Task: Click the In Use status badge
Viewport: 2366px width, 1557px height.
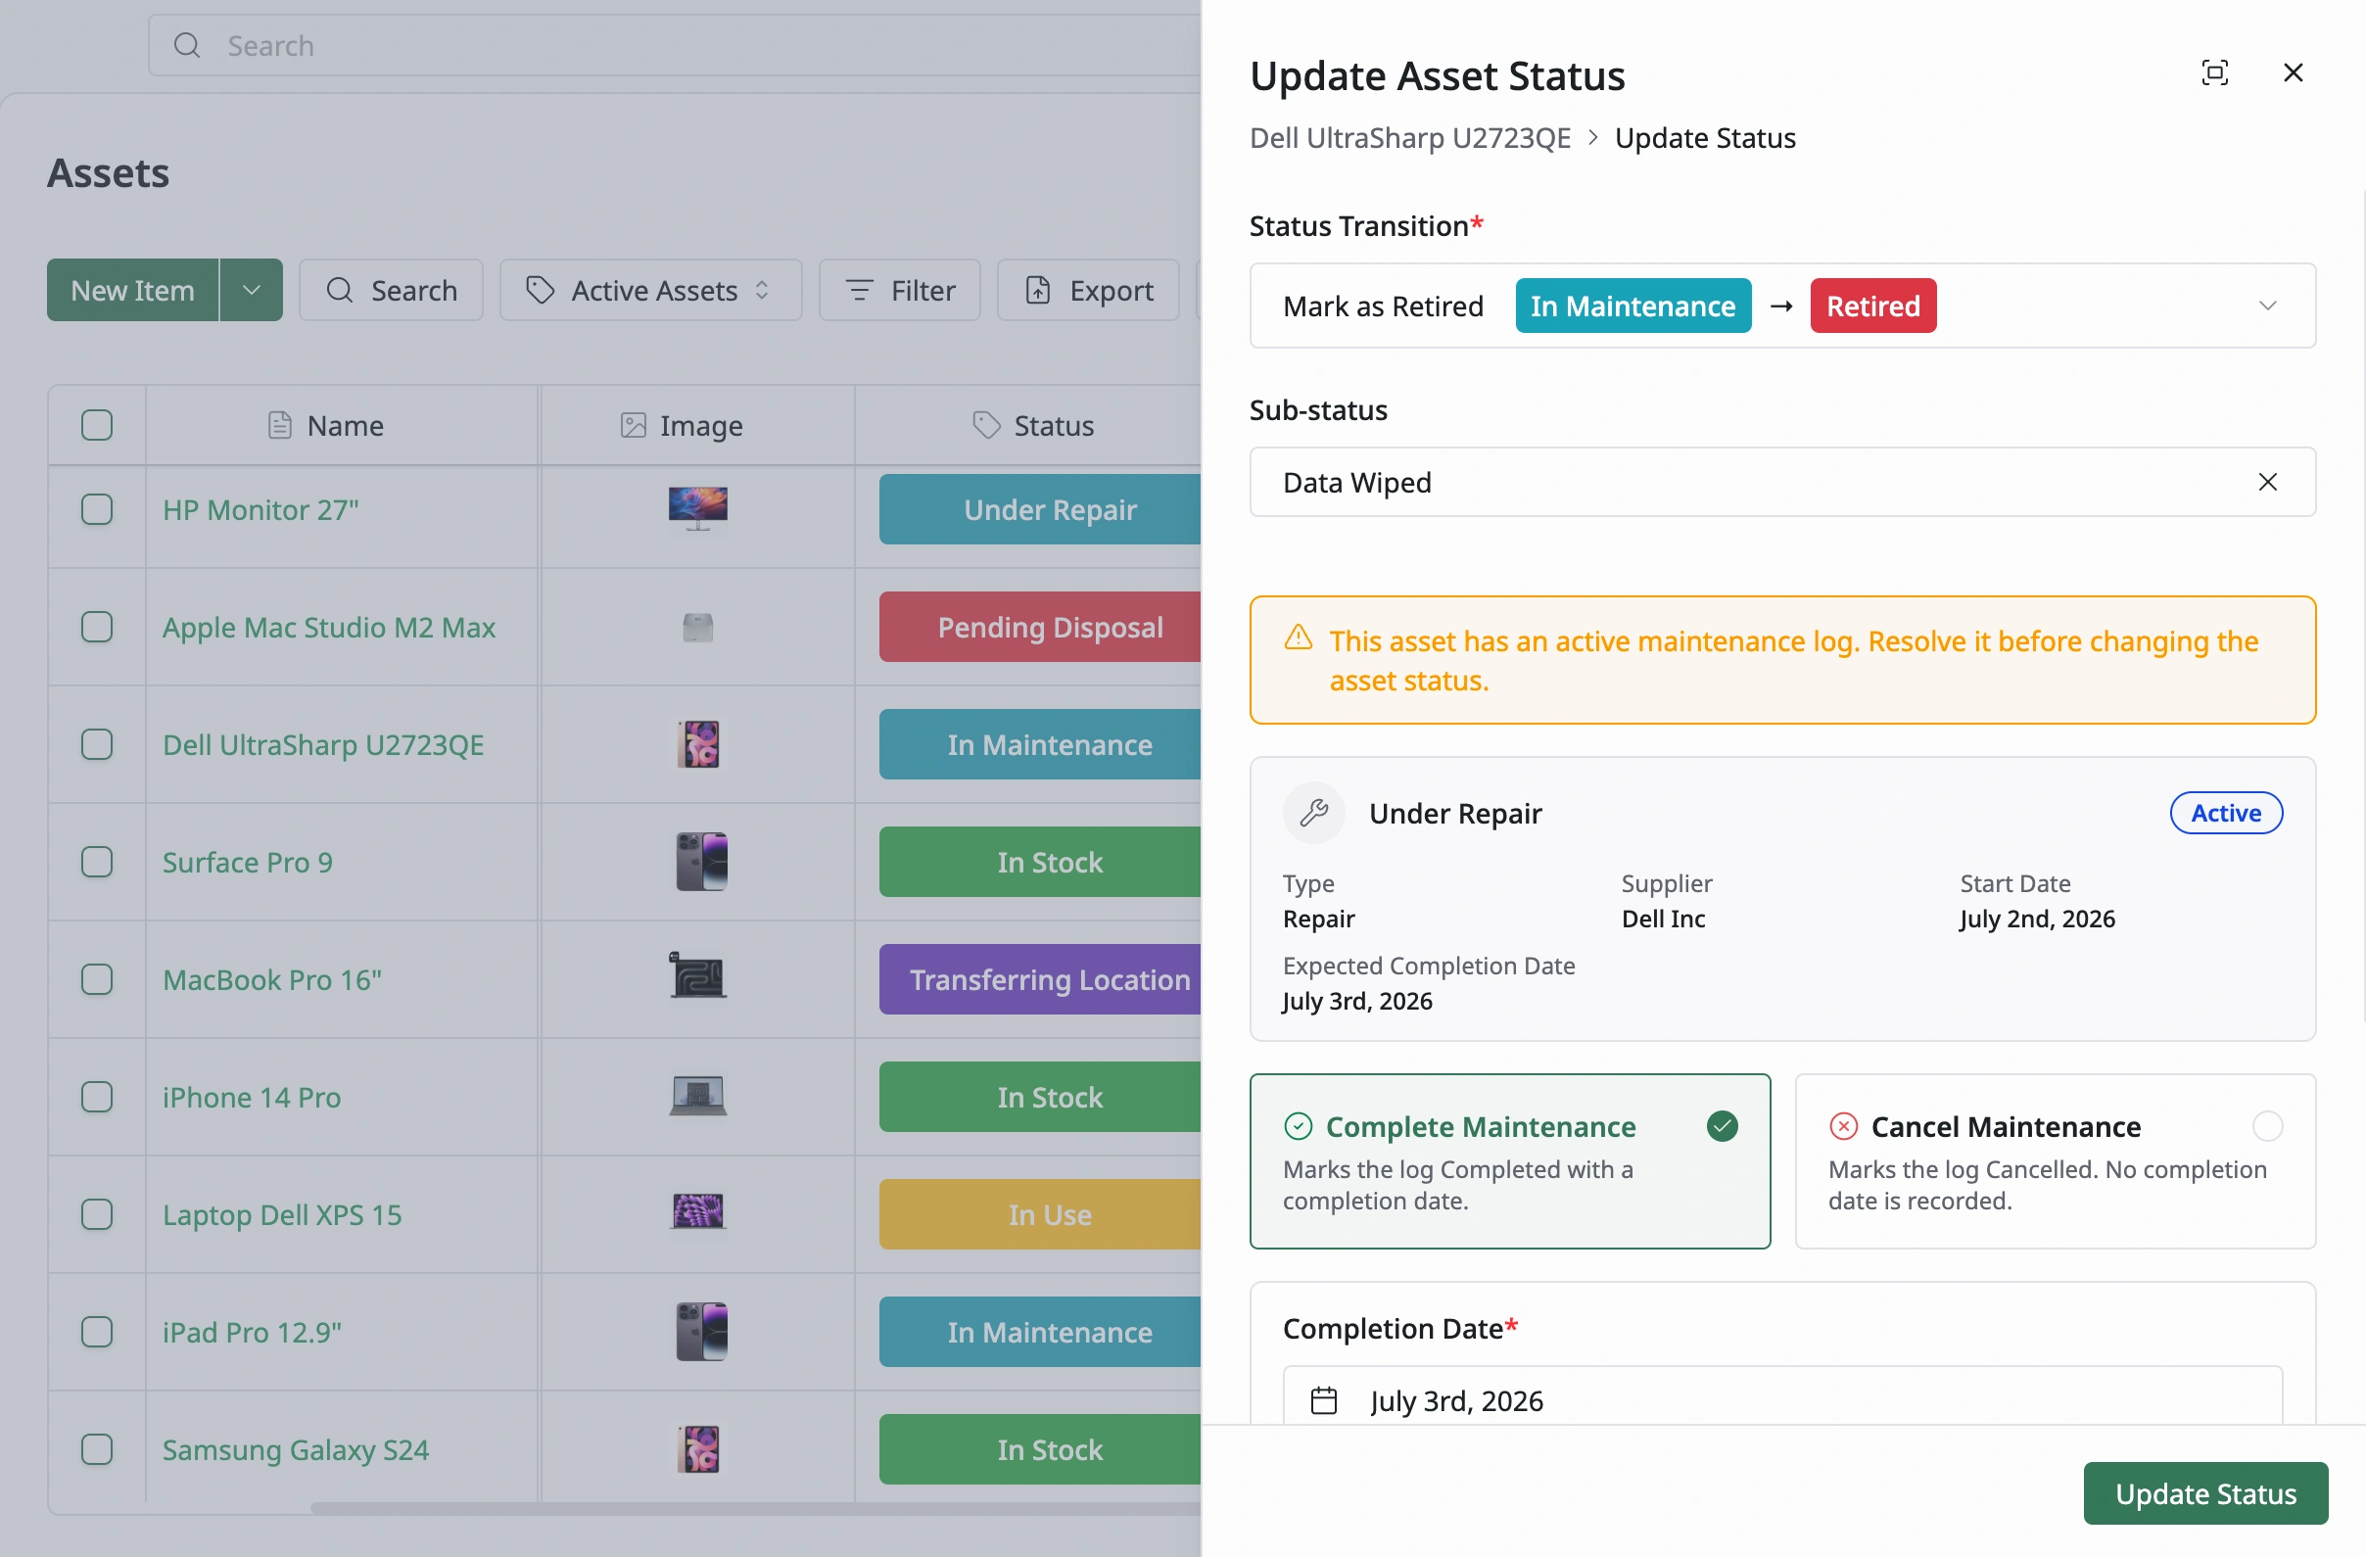Action: coord(1040,1214)
